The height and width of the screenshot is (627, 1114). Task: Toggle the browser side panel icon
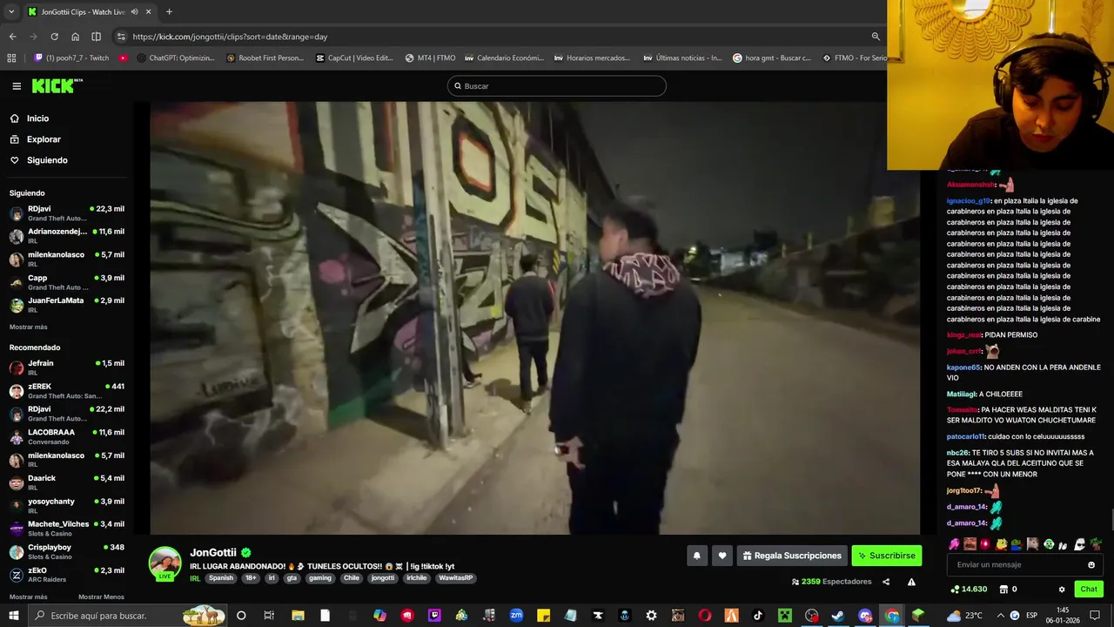[x=96, y=37]
